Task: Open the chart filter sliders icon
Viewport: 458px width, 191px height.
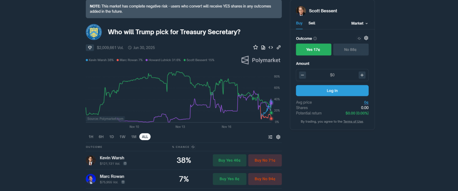Action: click(x=270, y=137)
